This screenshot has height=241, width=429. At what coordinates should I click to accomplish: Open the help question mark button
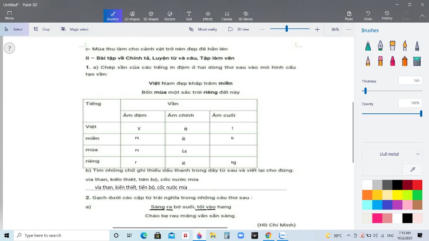pyautogui.click(x=10, y=49)
